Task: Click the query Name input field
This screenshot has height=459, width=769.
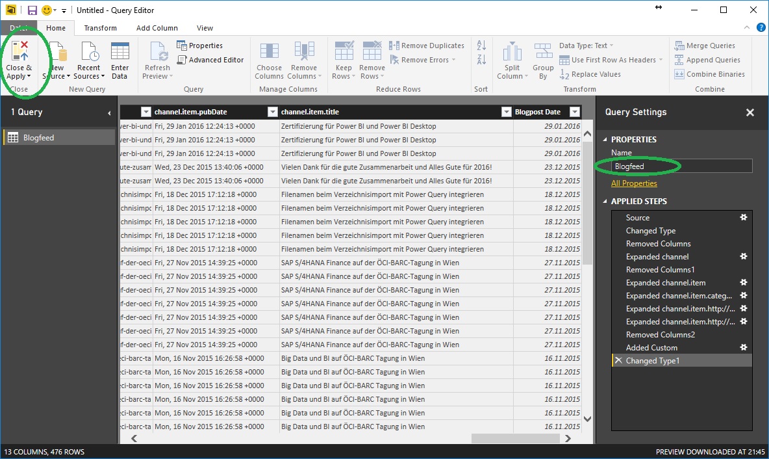Action: click(x=681, y=166)
